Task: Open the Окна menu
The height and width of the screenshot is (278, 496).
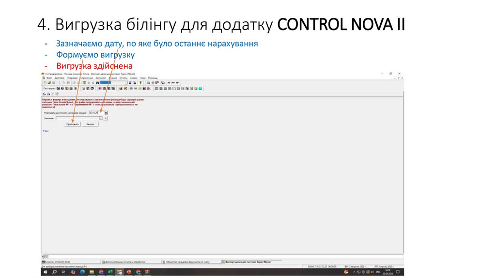Action: (143, 78)
